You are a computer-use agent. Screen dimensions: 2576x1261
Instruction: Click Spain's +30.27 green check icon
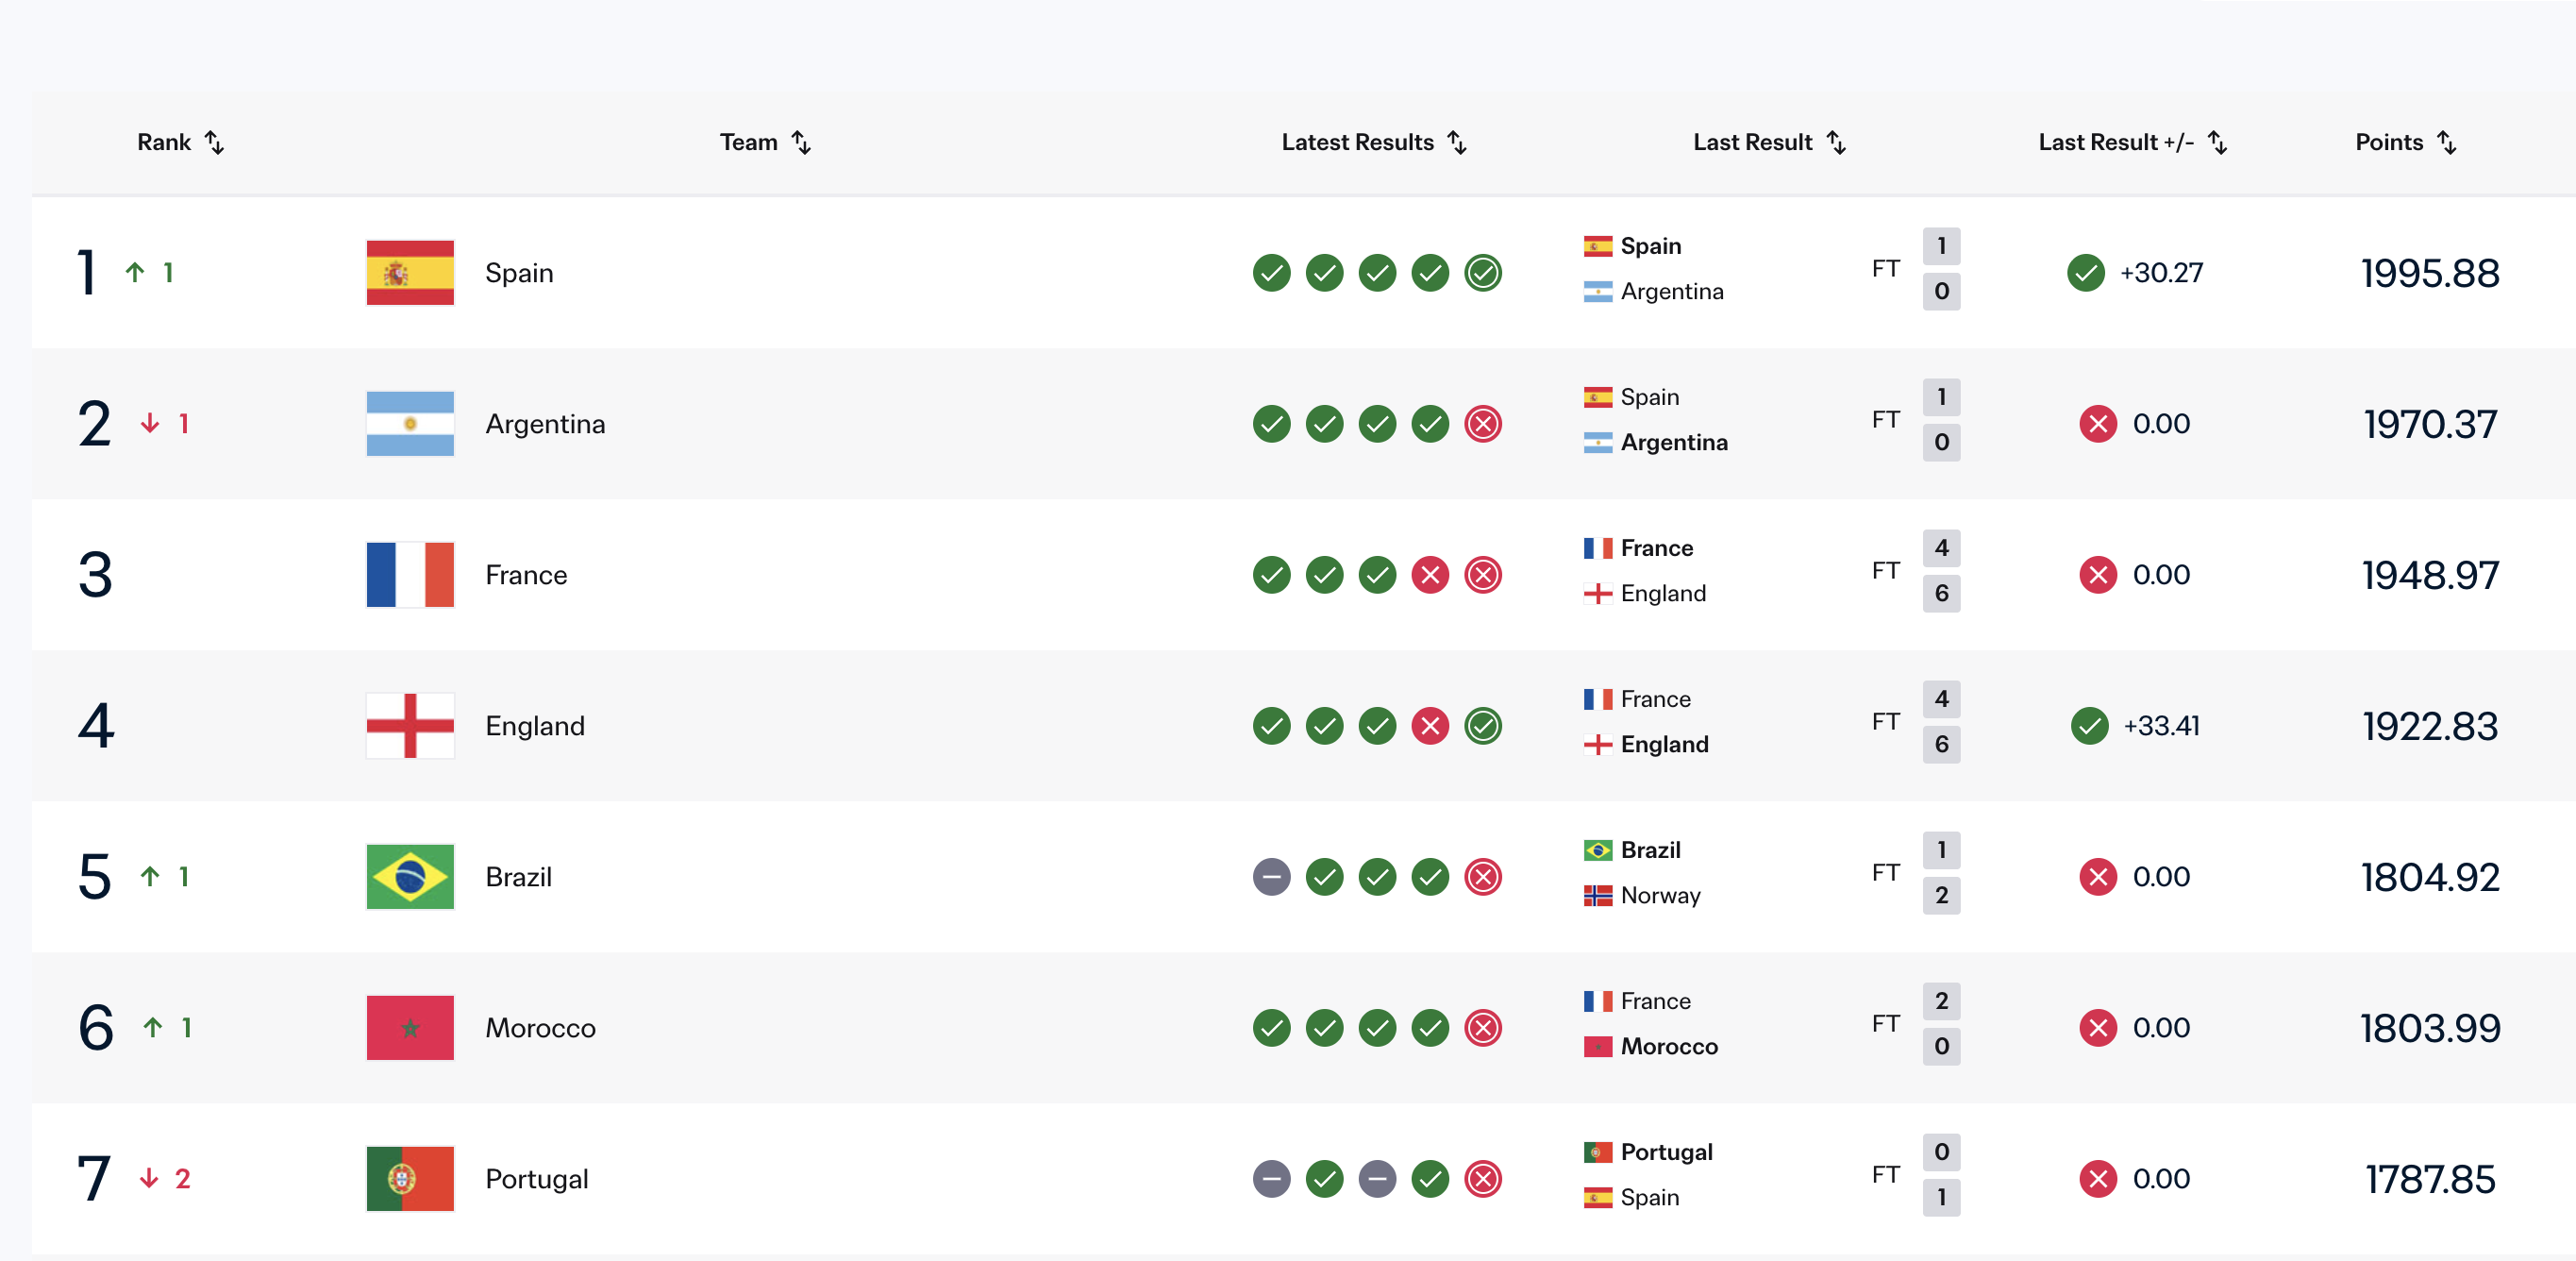pyautogui.click(x=2086, y=273)
